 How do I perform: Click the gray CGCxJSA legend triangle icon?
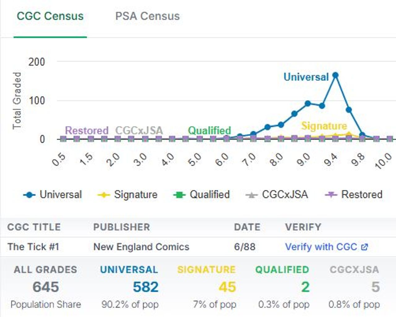point(252,195)
